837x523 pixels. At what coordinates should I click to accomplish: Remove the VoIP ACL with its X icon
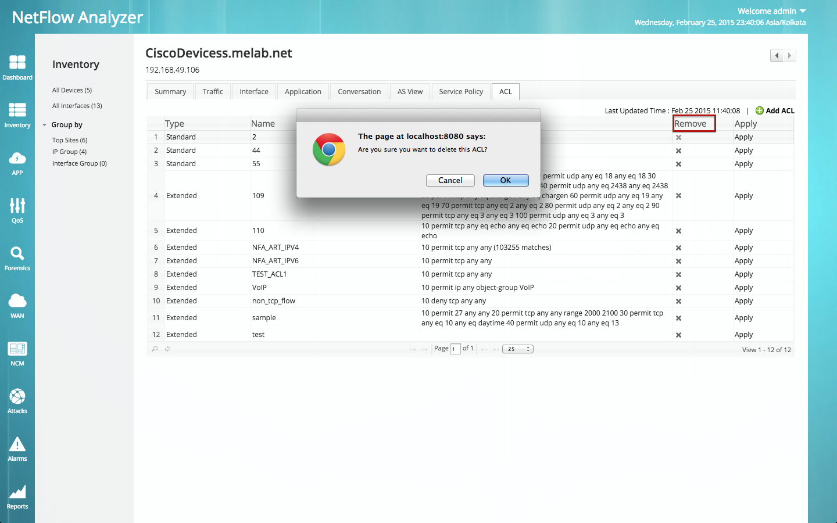[678, 288]
